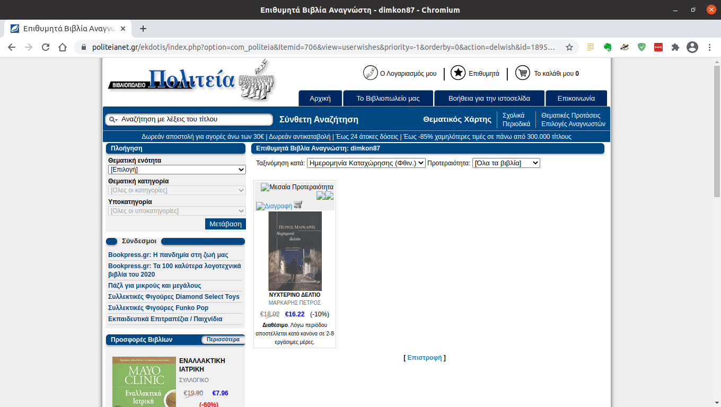Close the Επιθυμητά Βιβλία tab
This screenshot has width=721, height=407.
click(123, 29)
